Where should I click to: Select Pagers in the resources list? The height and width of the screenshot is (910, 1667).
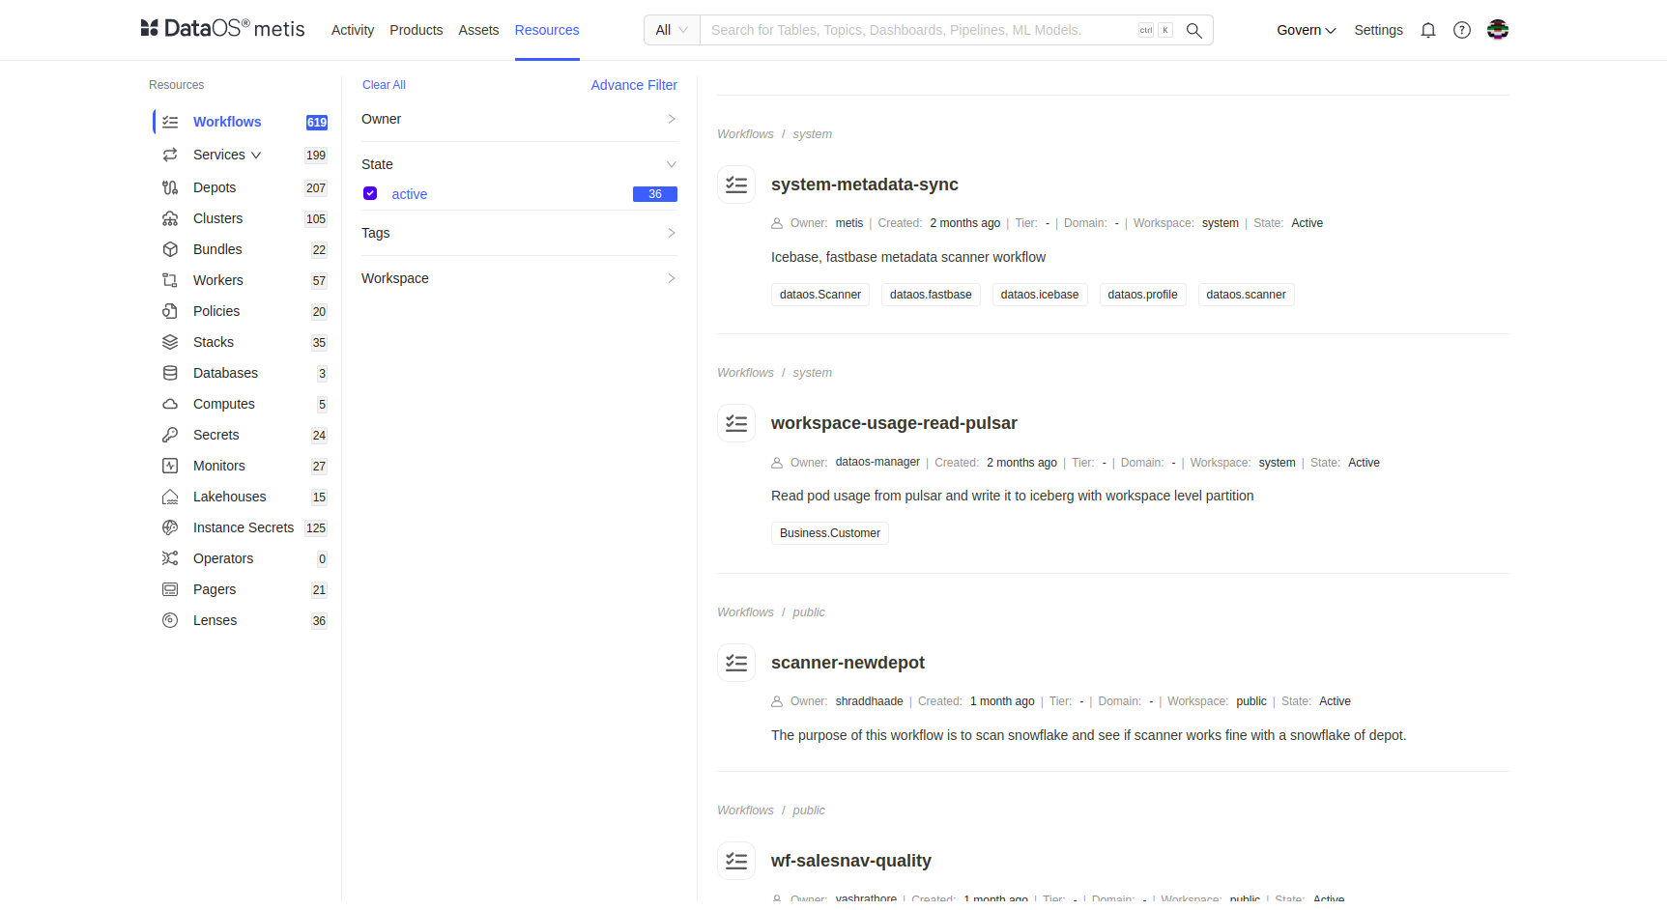(215, 589)
